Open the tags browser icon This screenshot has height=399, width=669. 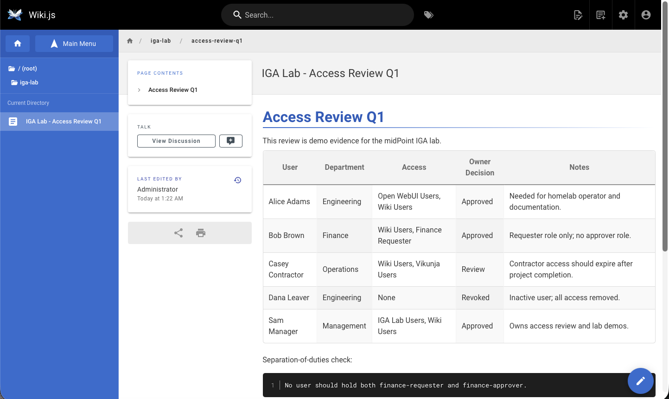click(x=429, y=15)
